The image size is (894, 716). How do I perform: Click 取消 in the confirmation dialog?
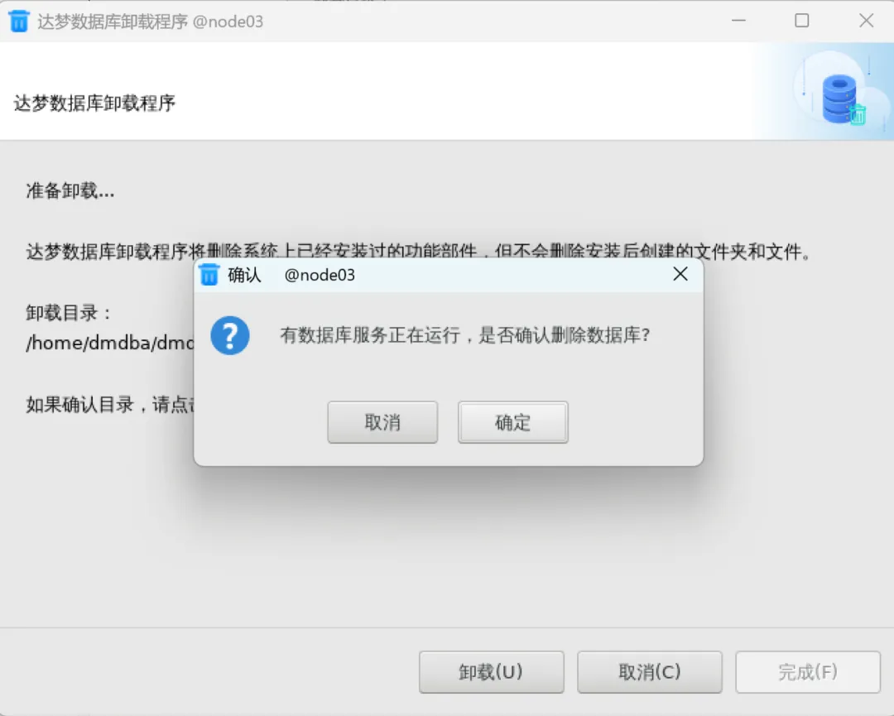pos(382,422)
